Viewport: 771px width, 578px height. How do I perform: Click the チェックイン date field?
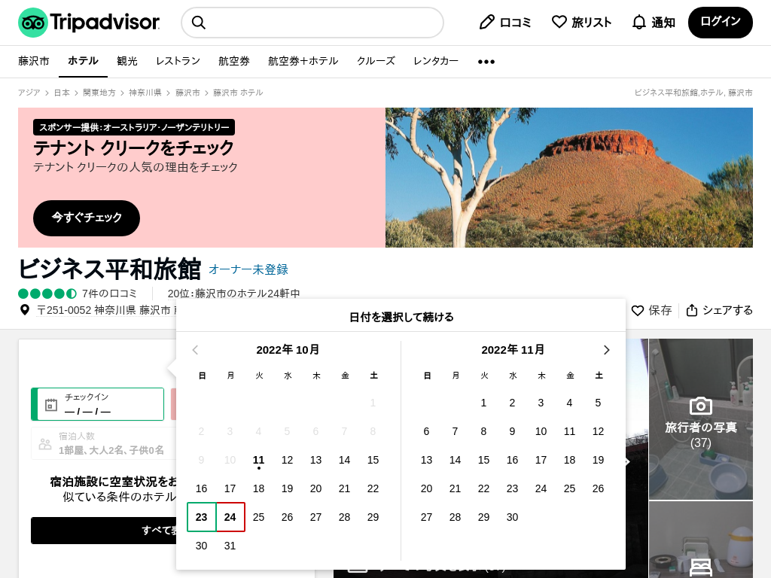(97, 404)
